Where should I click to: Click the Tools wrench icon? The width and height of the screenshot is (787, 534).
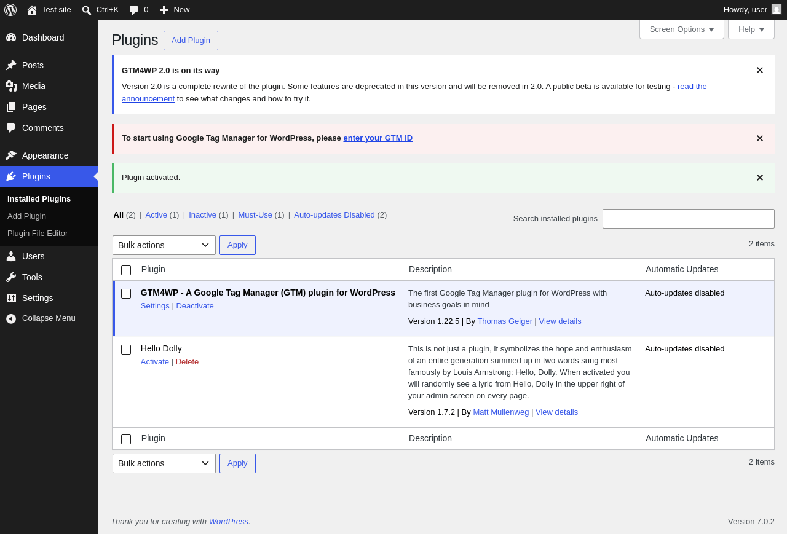tap(11, 277)
